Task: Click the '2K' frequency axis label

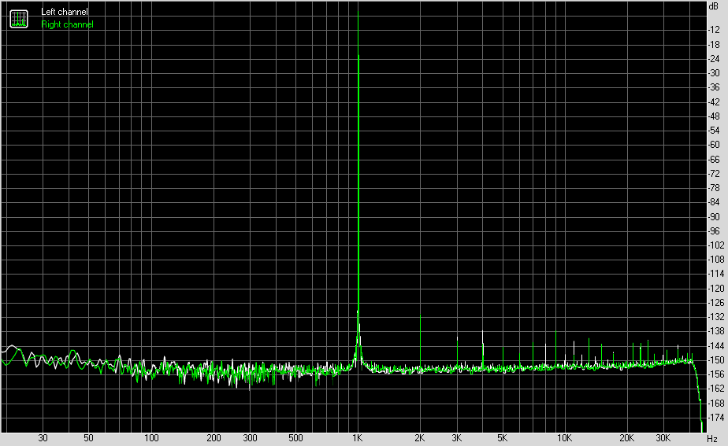Action: coord(420,438)
